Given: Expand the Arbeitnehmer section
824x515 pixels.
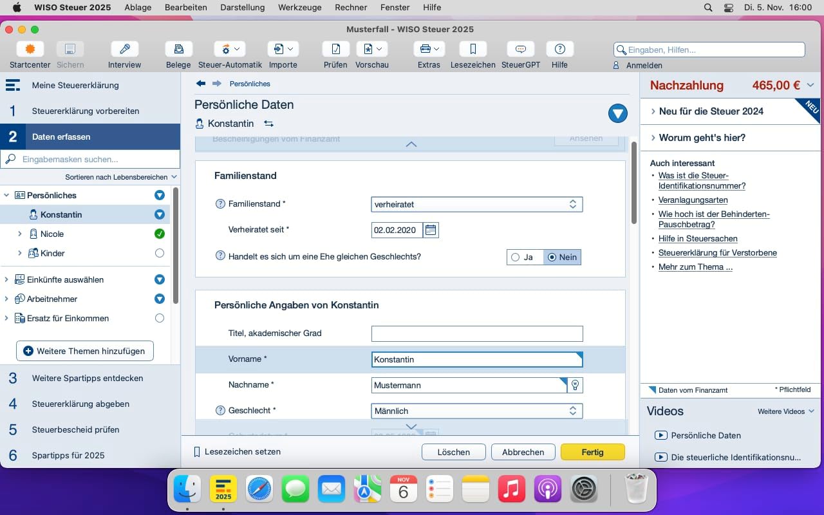Looking at the screenshot, I should coord(6,299).
